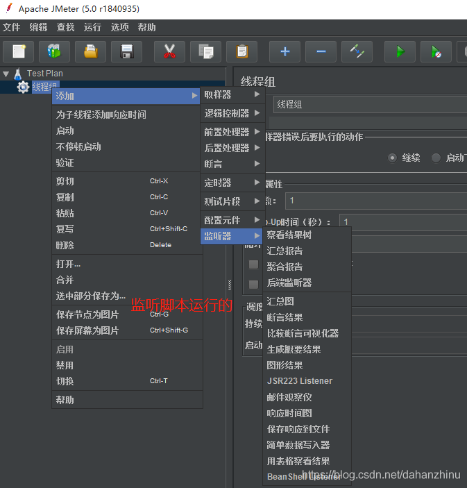This screenshot has height=488, width=467.
Task: Choose 汇总报告 listener
Action: 307,251
